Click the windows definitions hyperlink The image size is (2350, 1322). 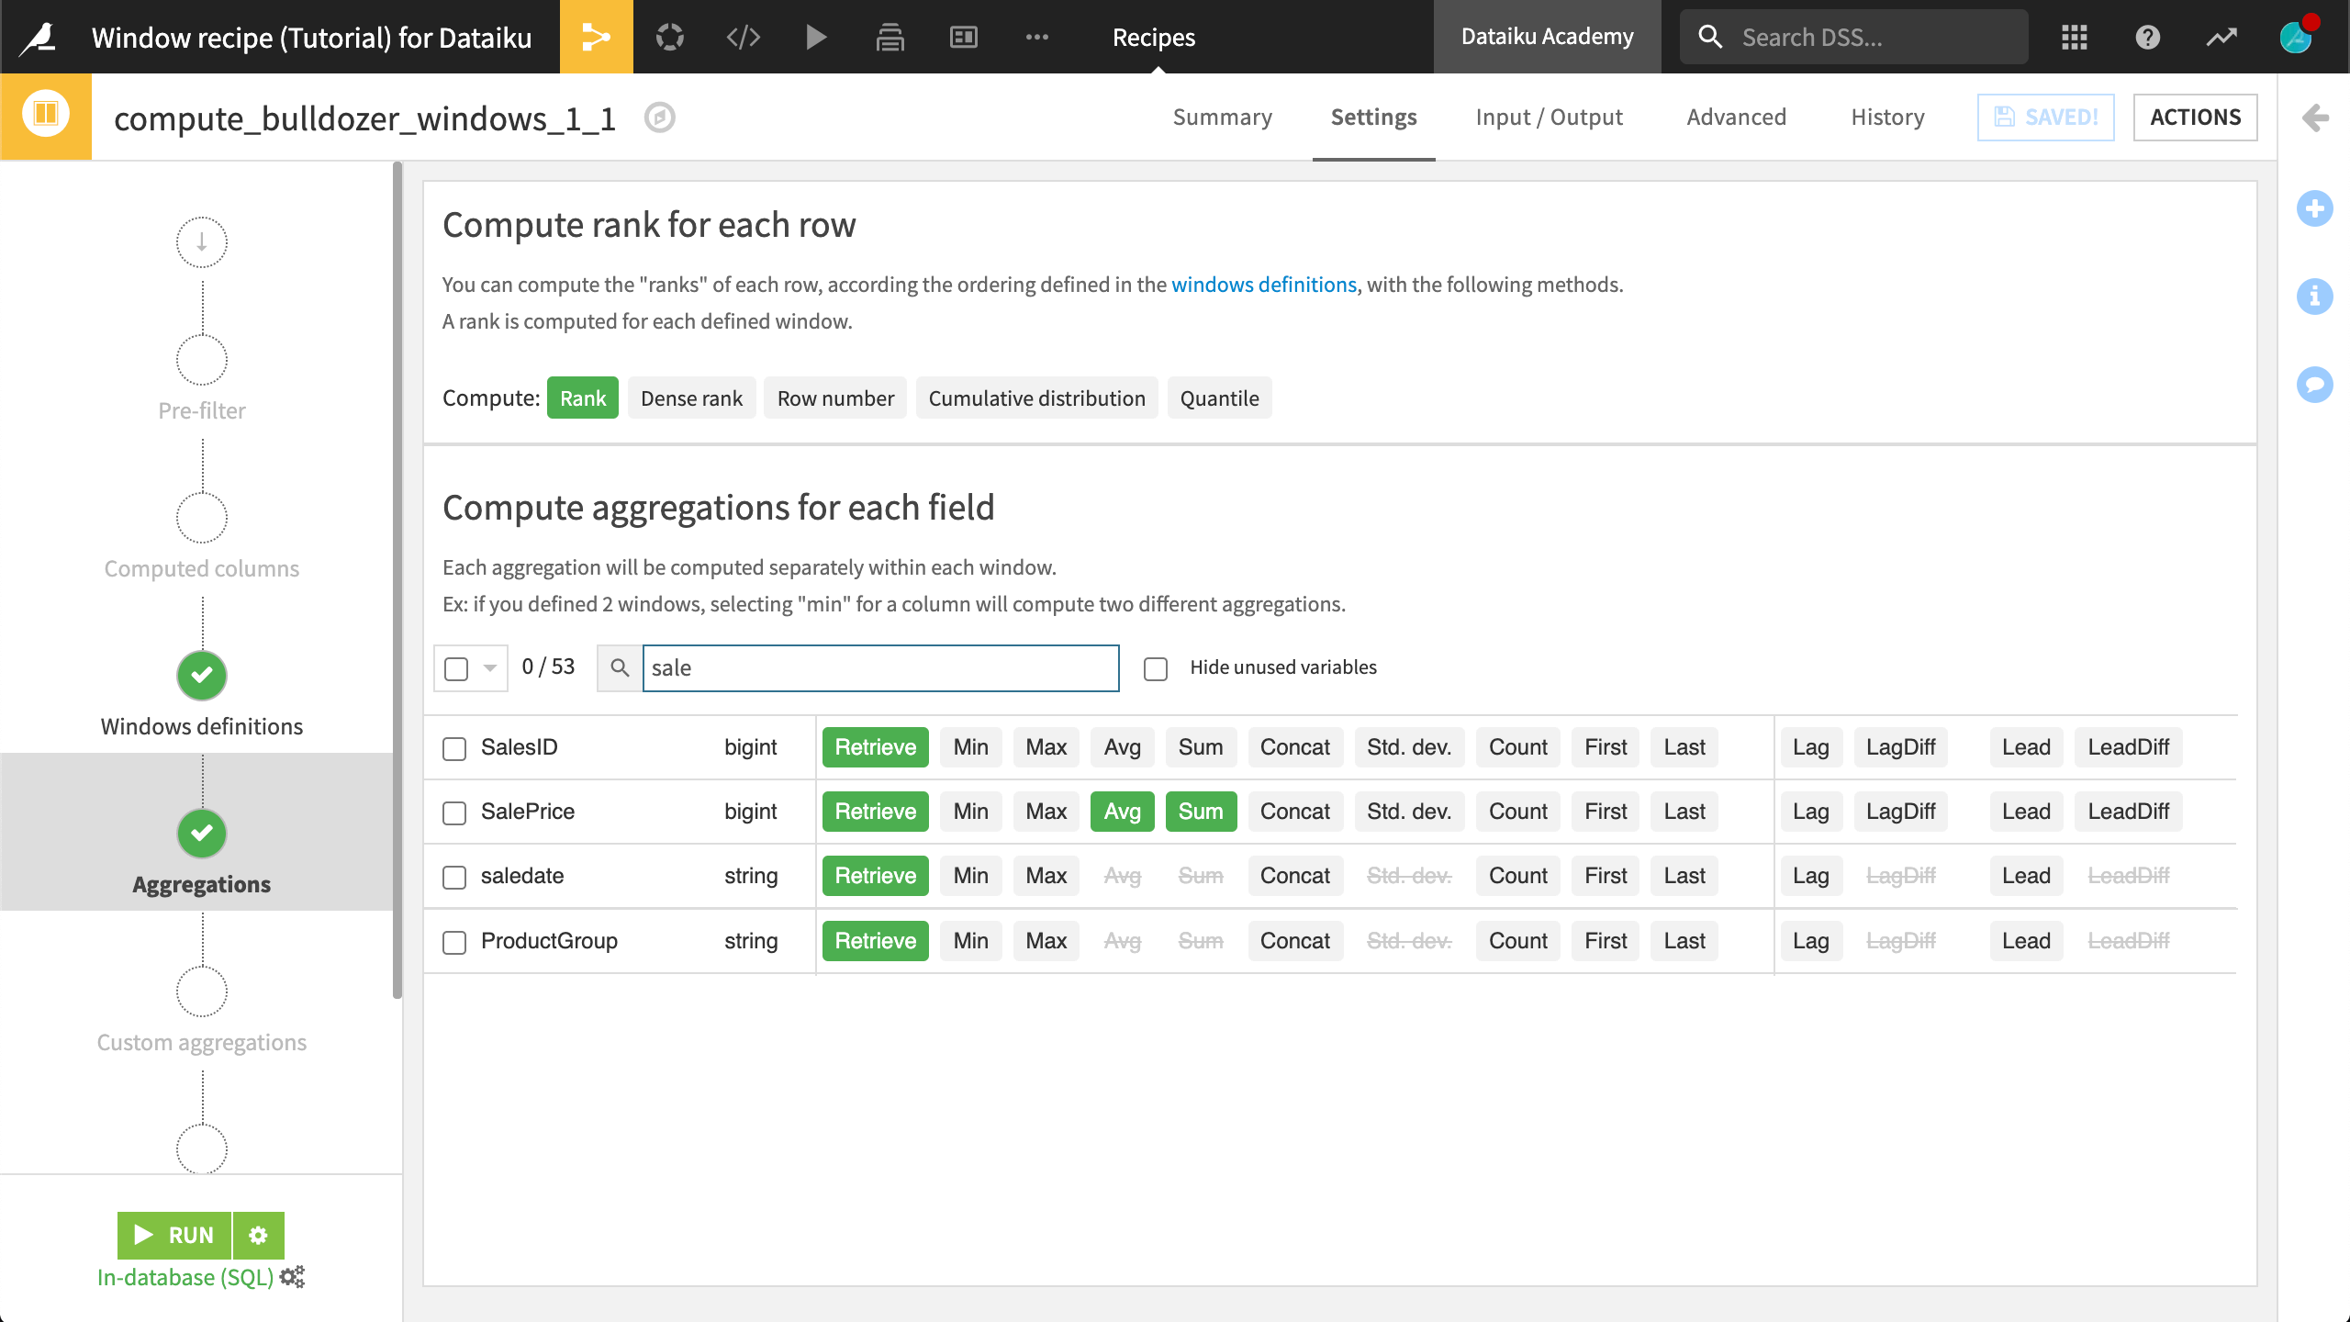1264,284
